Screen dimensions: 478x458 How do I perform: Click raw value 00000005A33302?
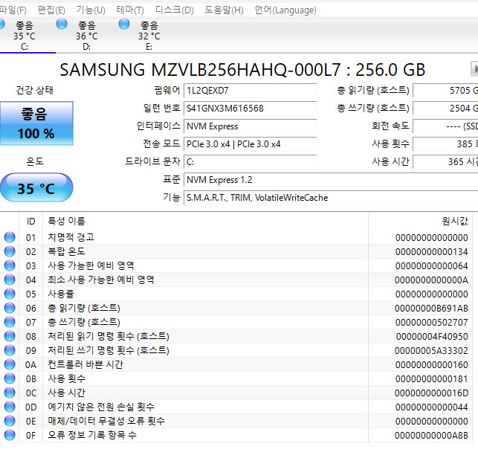pyautogui.click(x=431, y=351)
